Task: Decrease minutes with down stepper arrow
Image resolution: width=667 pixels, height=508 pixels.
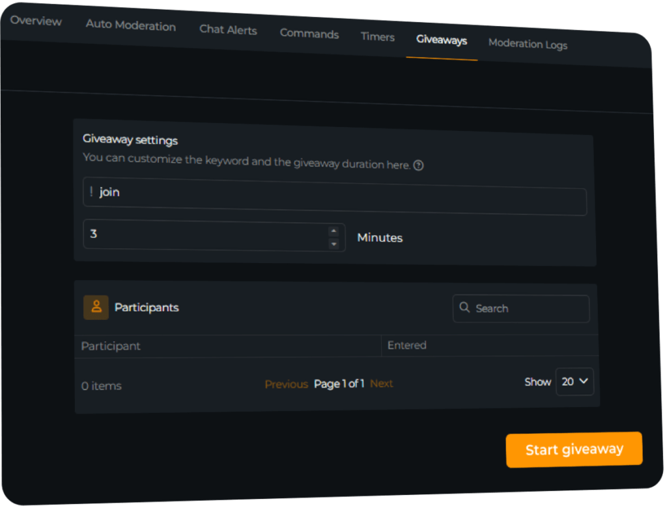Action: (x=333, y=244)
